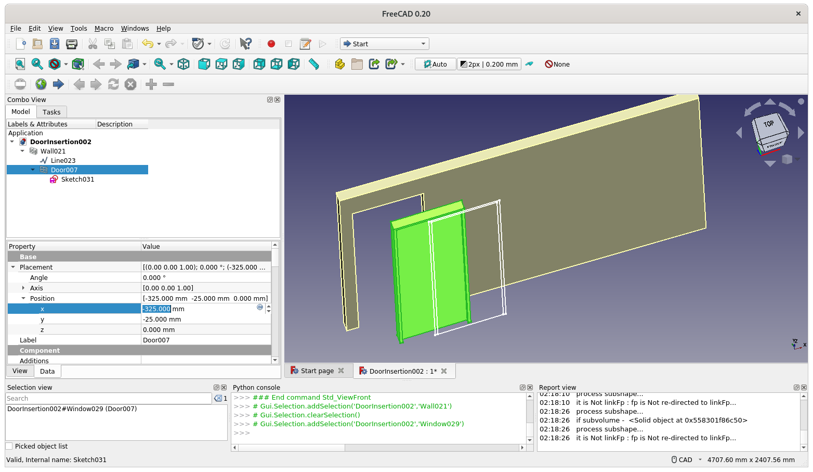Switch to isometric view icon
Screen dimensions: 813x472
[x=183, y=64]
